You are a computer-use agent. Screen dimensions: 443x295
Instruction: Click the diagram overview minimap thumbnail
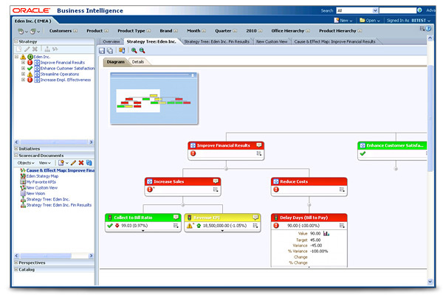[x=154, y=100]
